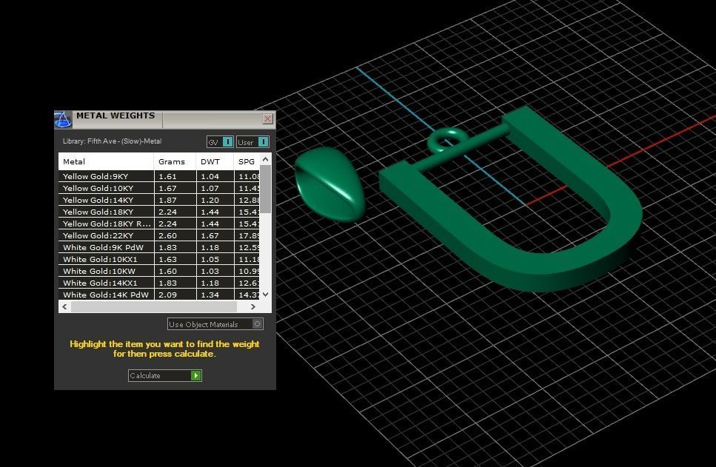
Task: Select the Yellow Gold:9KY row
Action: pos(159,176)
